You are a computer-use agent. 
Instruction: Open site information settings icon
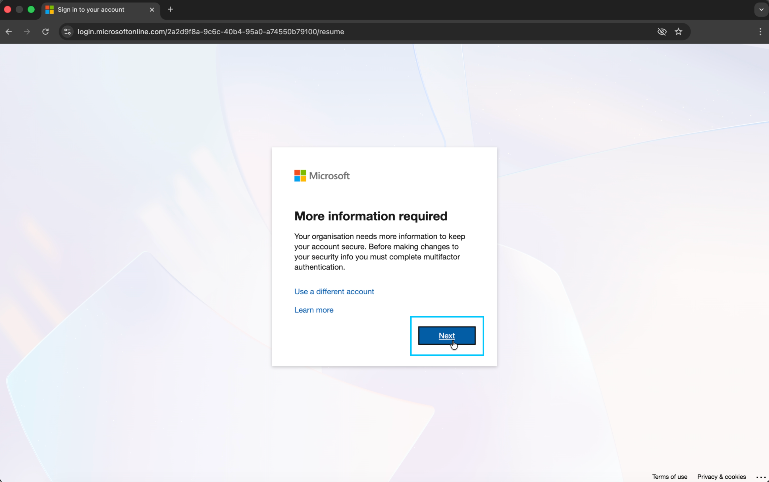(x=67, y=31)
